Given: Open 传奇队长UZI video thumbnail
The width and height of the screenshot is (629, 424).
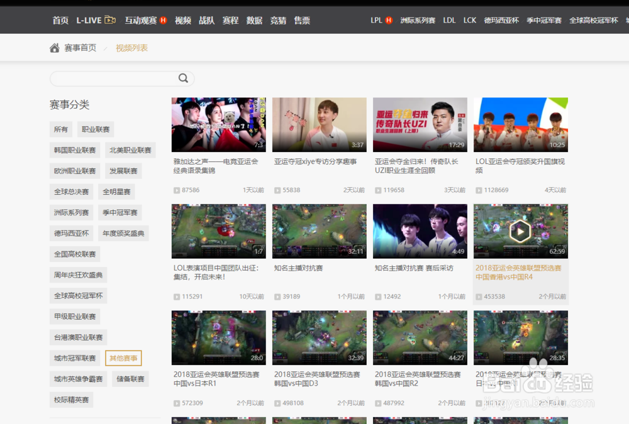Looking at the screenshot, I should click(420, 124).
